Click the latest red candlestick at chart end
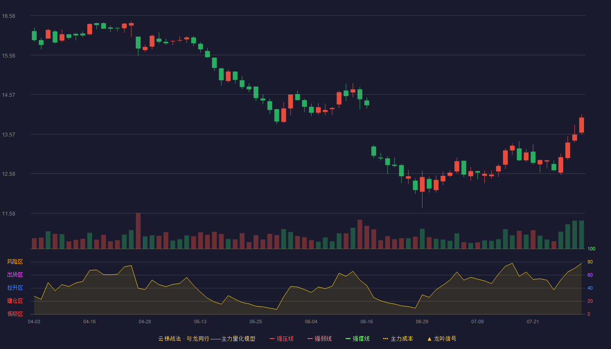 point(581,125)
